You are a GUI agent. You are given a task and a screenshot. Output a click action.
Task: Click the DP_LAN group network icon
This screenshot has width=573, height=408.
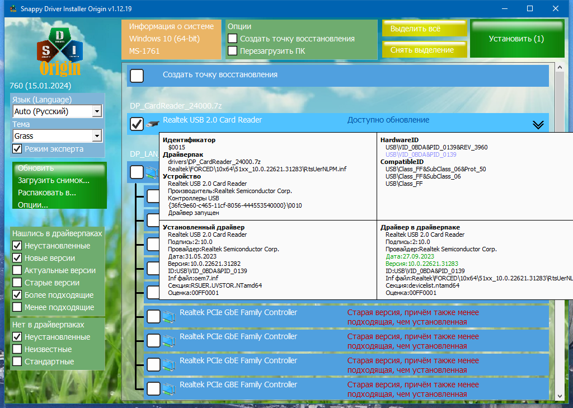(152, 172)
